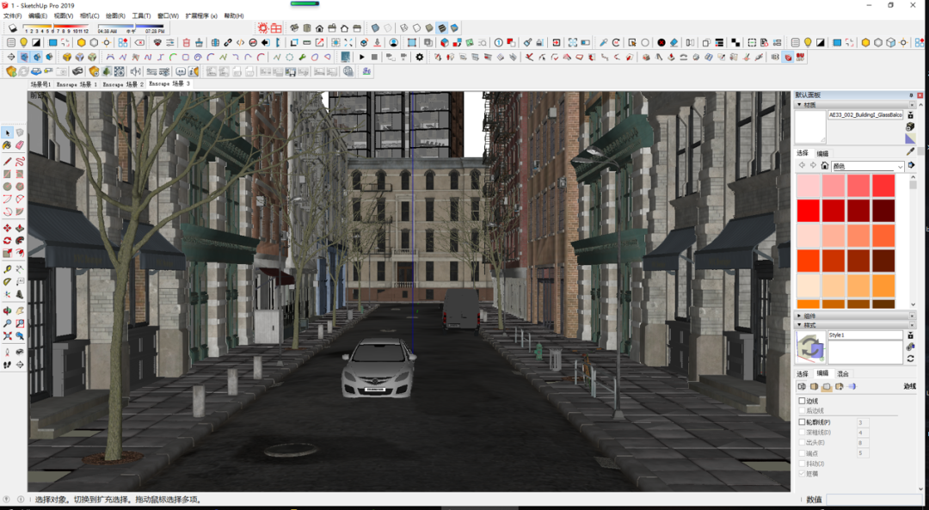Open Edge settings icon in styles editor
The image size is (929, 510).
click(x=802, y=386)
